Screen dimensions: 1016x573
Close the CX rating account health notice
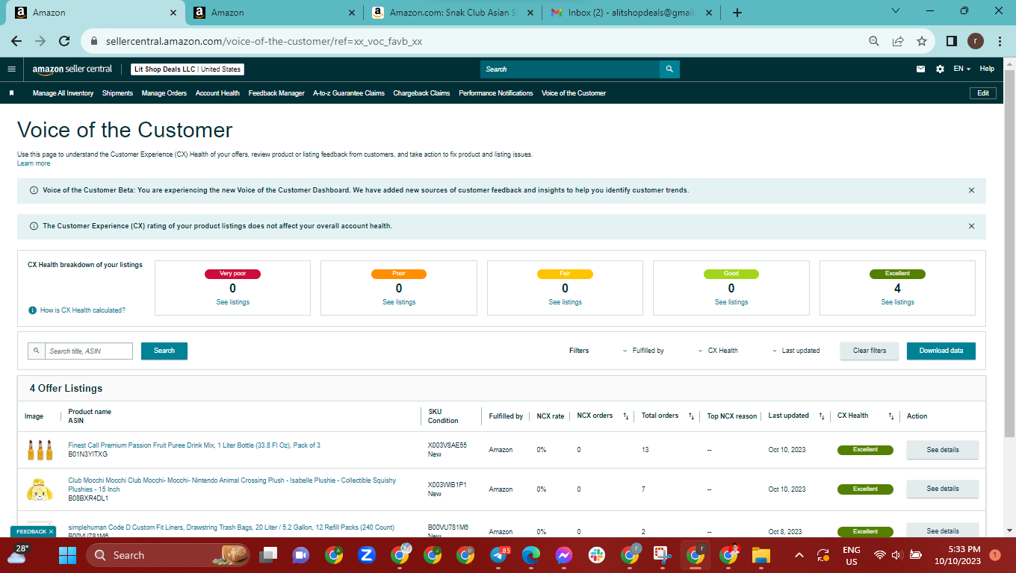tap(971, 226)
